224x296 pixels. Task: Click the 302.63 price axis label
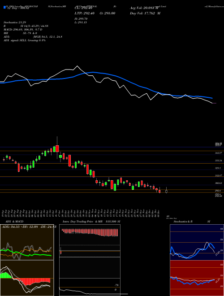click(x=218, y=183)
